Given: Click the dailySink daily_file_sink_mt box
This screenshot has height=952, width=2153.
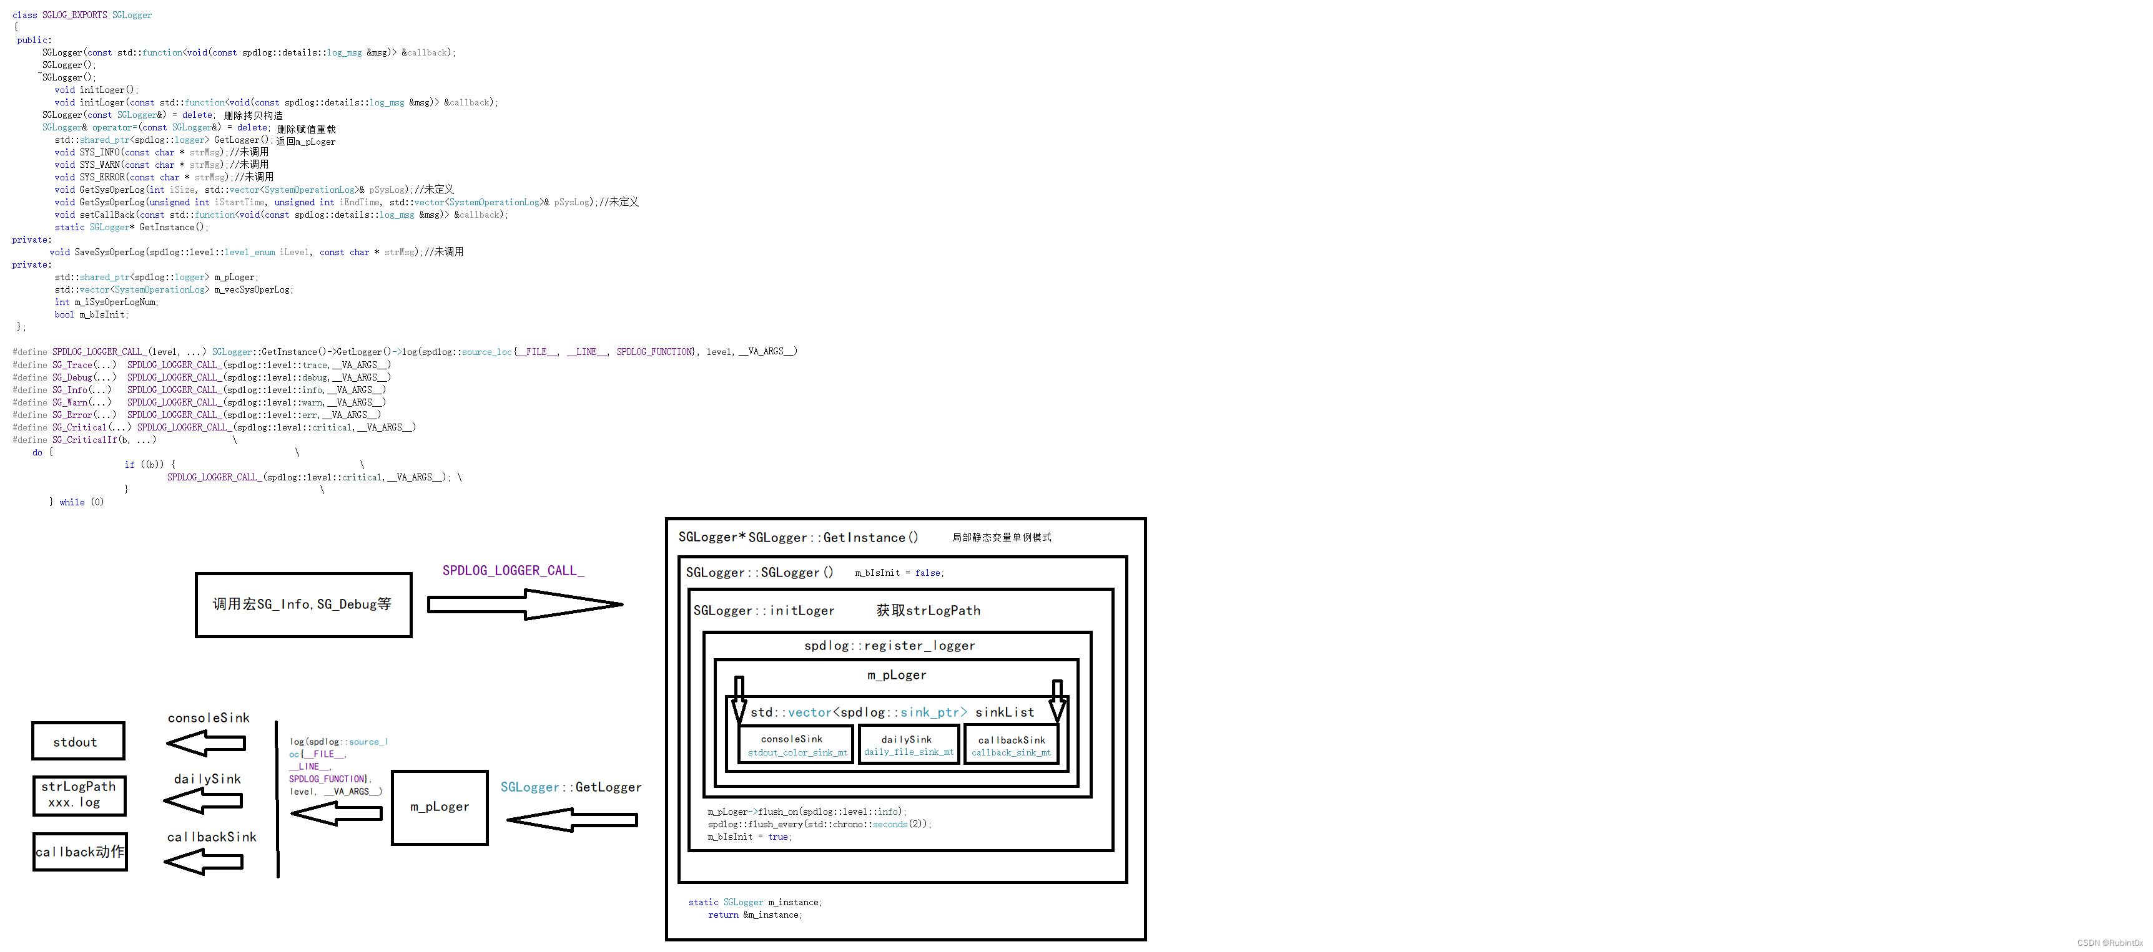Looking at the screenshot, I should [909, 745].
